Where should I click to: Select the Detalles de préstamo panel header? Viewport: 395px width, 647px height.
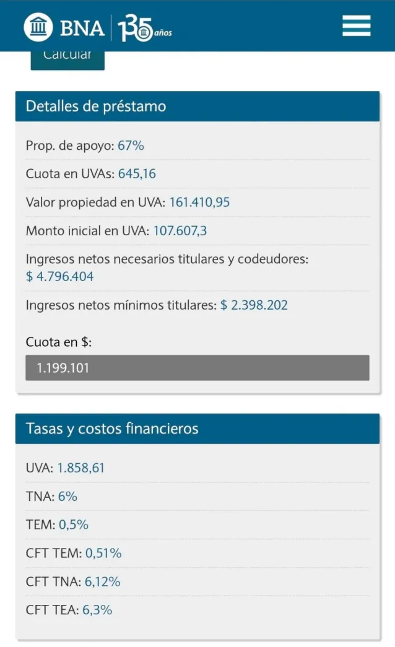(96, 106)
